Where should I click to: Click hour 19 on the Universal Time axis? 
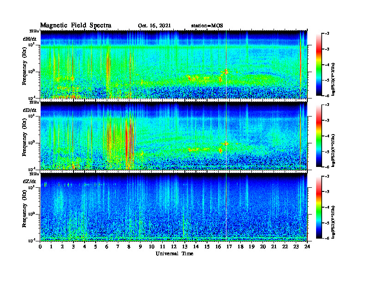point(251,246)
